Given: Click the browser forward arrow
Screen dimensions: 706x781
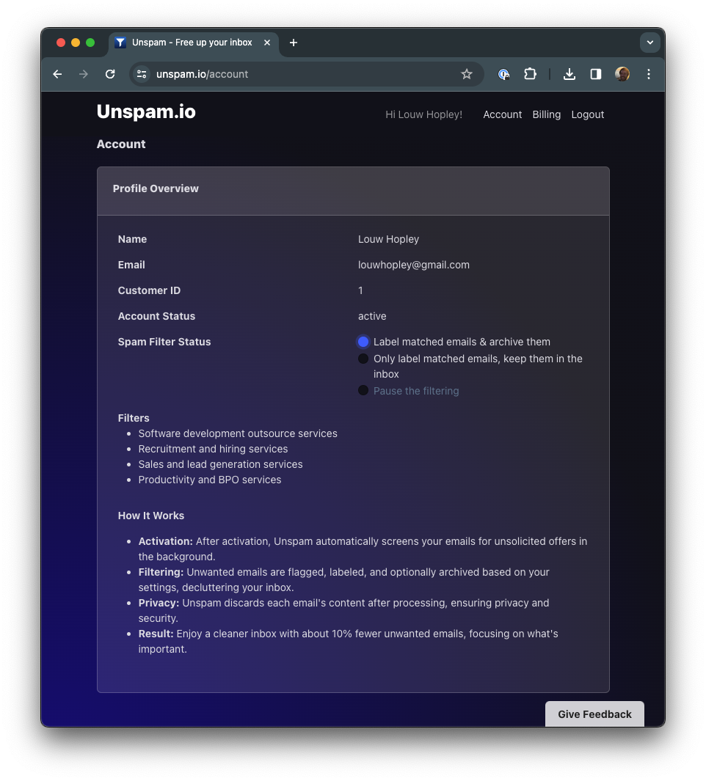Looking at the screenshot, I should coord(84,74).
